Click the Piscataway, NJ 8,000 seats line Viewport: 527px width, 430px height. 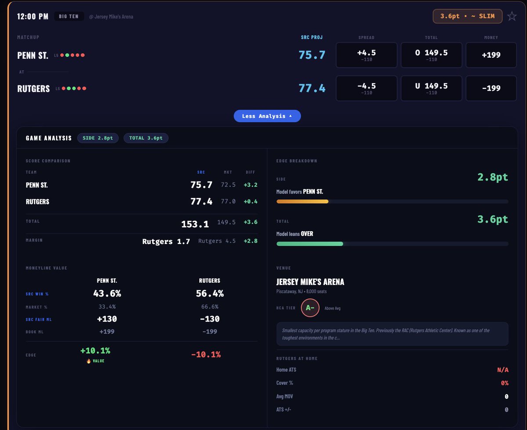click(301, 292)
